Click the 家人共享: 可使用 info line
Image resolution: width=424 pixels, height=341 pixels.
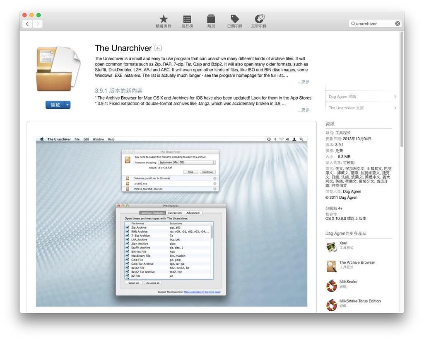(x=340, y=163)
